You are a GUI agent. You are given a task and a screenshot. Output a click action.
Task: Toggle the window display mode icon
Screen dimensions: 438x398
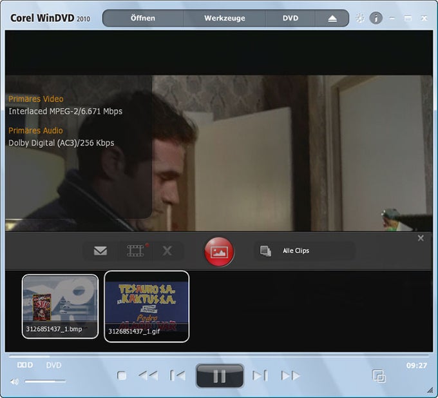click(379, 375)
